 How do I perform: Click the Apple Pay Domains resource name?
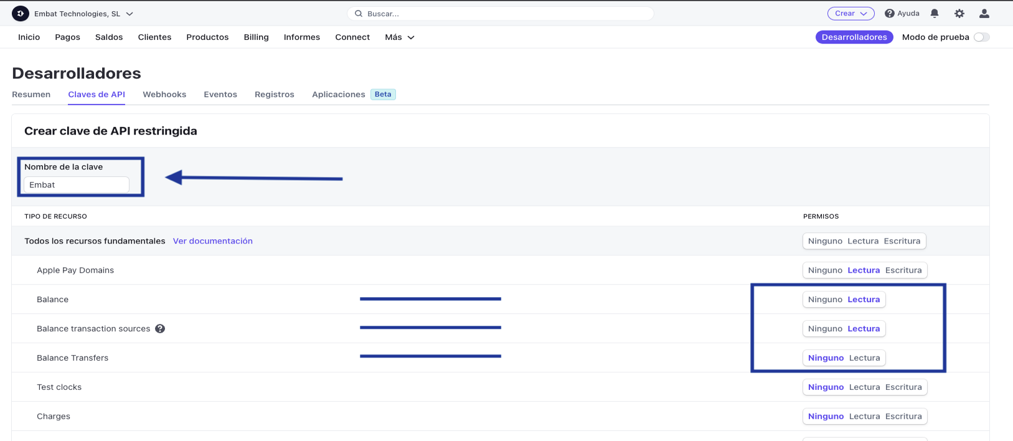coord(75,270)
